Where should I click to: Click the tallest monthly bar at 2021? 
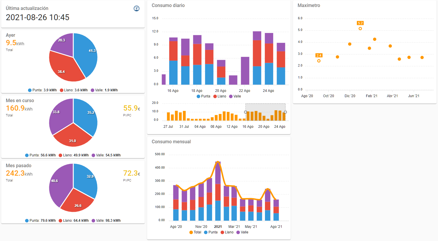pyautogui.click(x=218, y=191)
